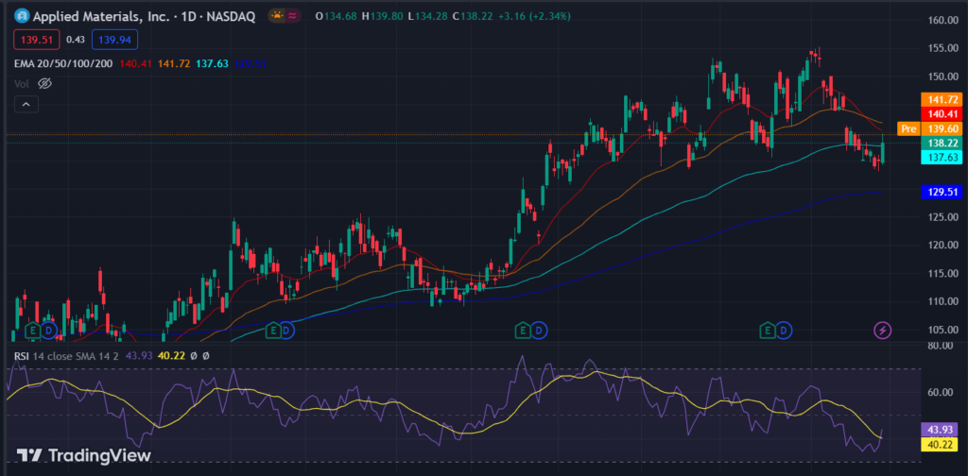
Task: Click the rightmost dividend D marker
Action: pos(784,331)
